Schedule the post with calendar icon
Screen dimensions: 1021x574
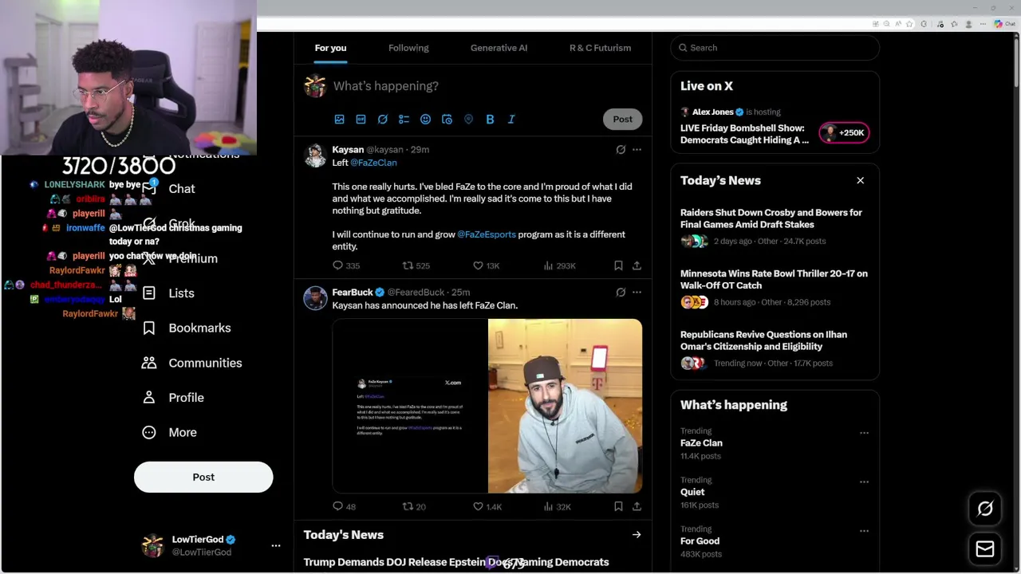click(x=447, y=119)
